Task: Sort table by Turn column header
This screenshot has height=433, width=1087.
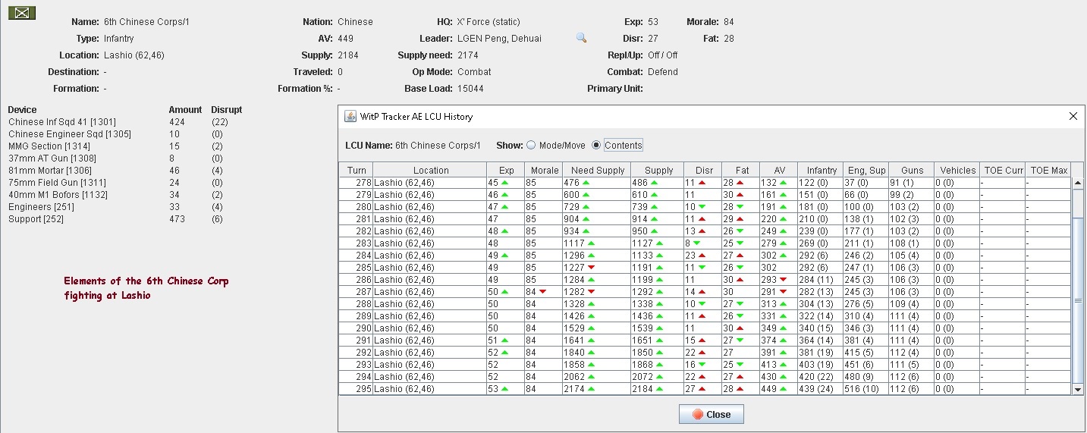Action: click(x=356, y=170)
